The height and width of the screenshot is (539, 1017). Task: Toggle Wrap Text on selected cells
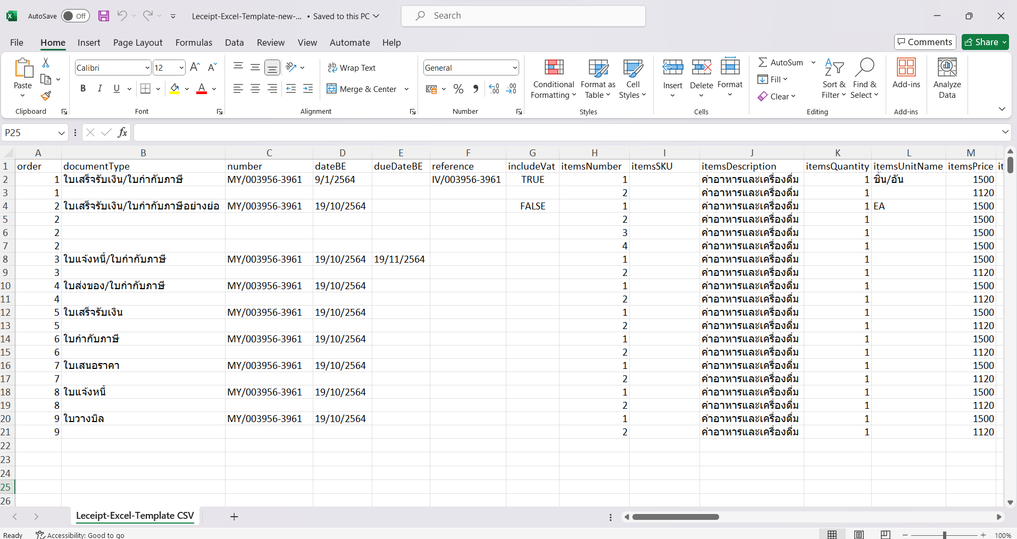click(x=352, y=68)
